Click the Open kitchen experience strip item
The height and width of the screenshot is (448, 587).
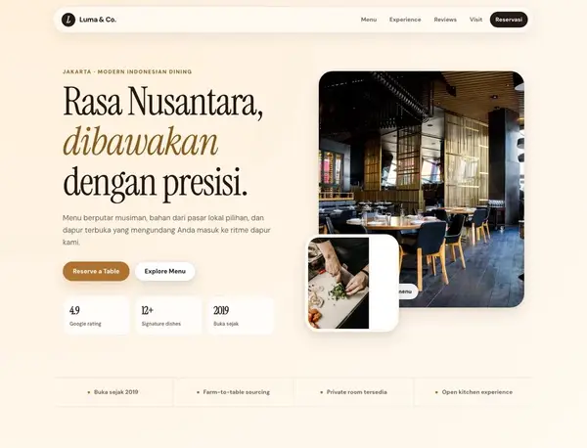click(474, 392)
